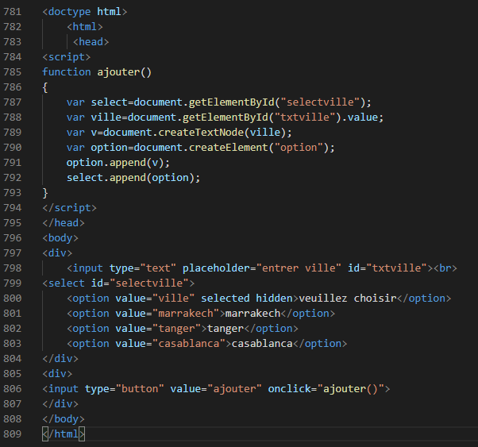Click createTextNode on line 789
The height and width of the screenshot is (447, 478).
(x=201, y=133)
